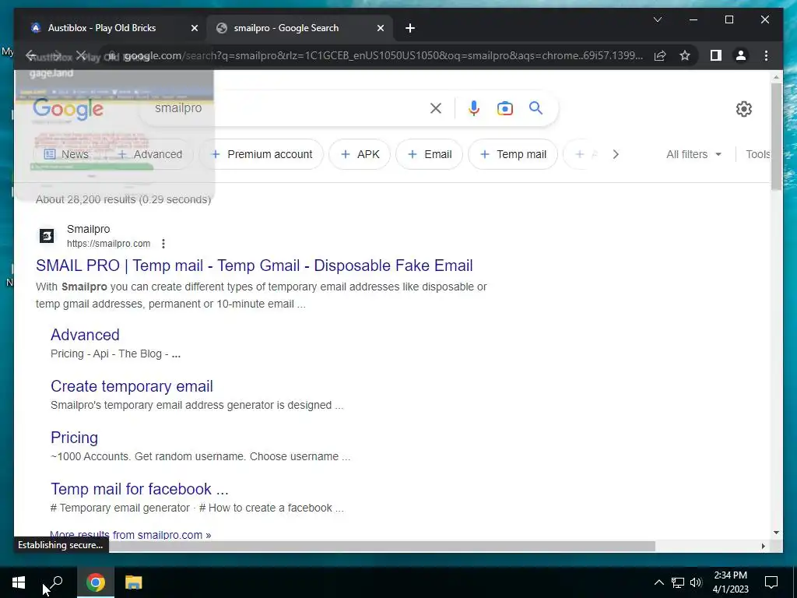Close the Austiblox tab

[x=194, y=29]
